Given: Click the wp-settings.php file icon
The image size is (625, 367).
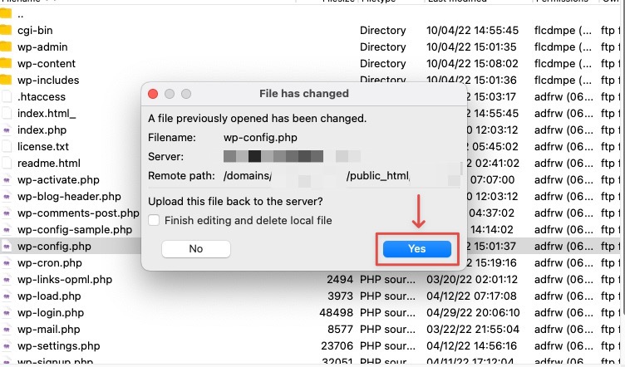Looking at the screenshot, I should pyautogui.click(x=7, y=346).
